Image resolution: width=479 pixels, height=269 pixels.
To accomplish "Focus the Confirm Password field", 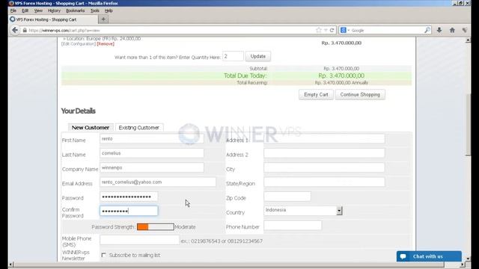I will point(129,211).
